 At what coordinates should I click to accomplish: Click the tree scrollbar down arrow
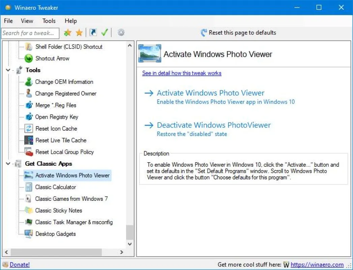coord(130,244)
